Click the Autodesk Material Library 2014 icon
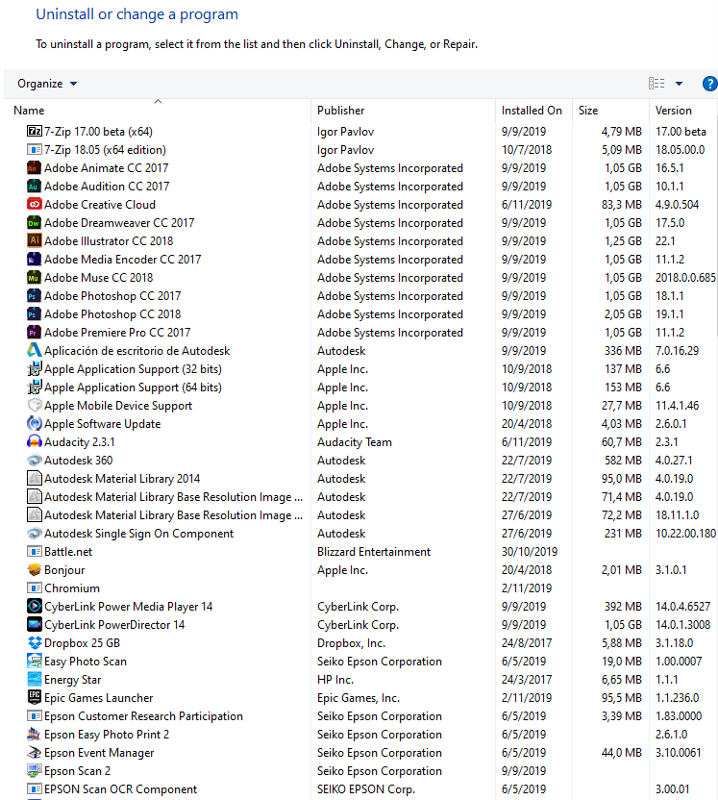The image size is (718, 800). tap(35, 479)
